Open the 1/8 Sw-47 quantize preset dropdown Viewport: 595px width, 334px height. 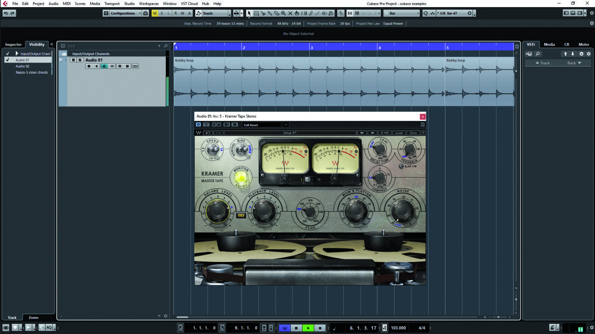point(454,13)
